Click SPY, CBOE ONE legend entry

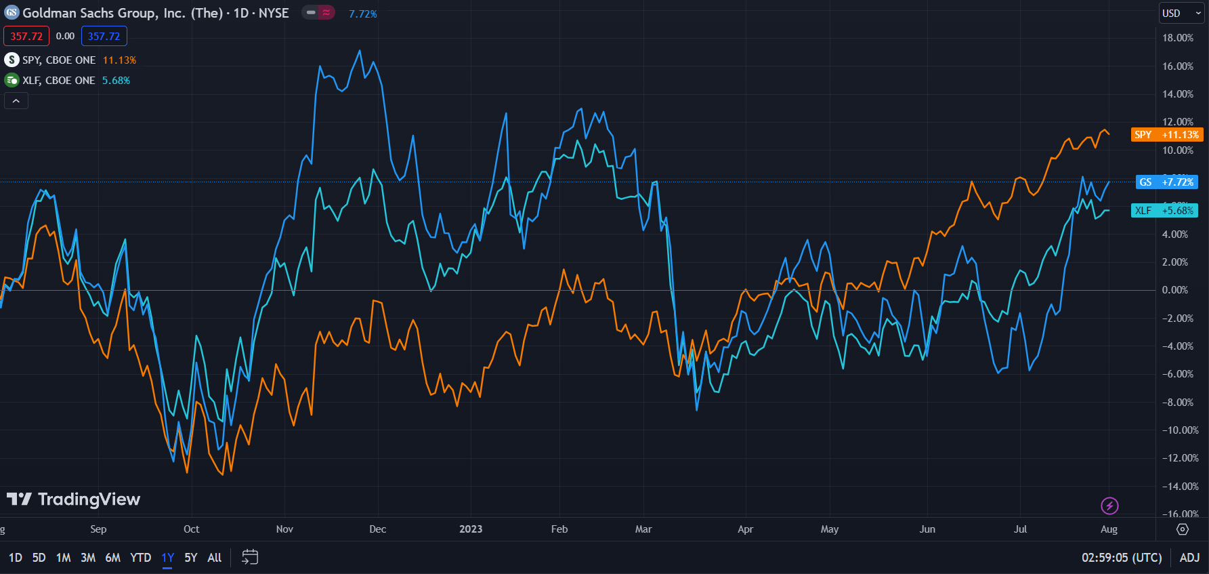tap(59, 60)
